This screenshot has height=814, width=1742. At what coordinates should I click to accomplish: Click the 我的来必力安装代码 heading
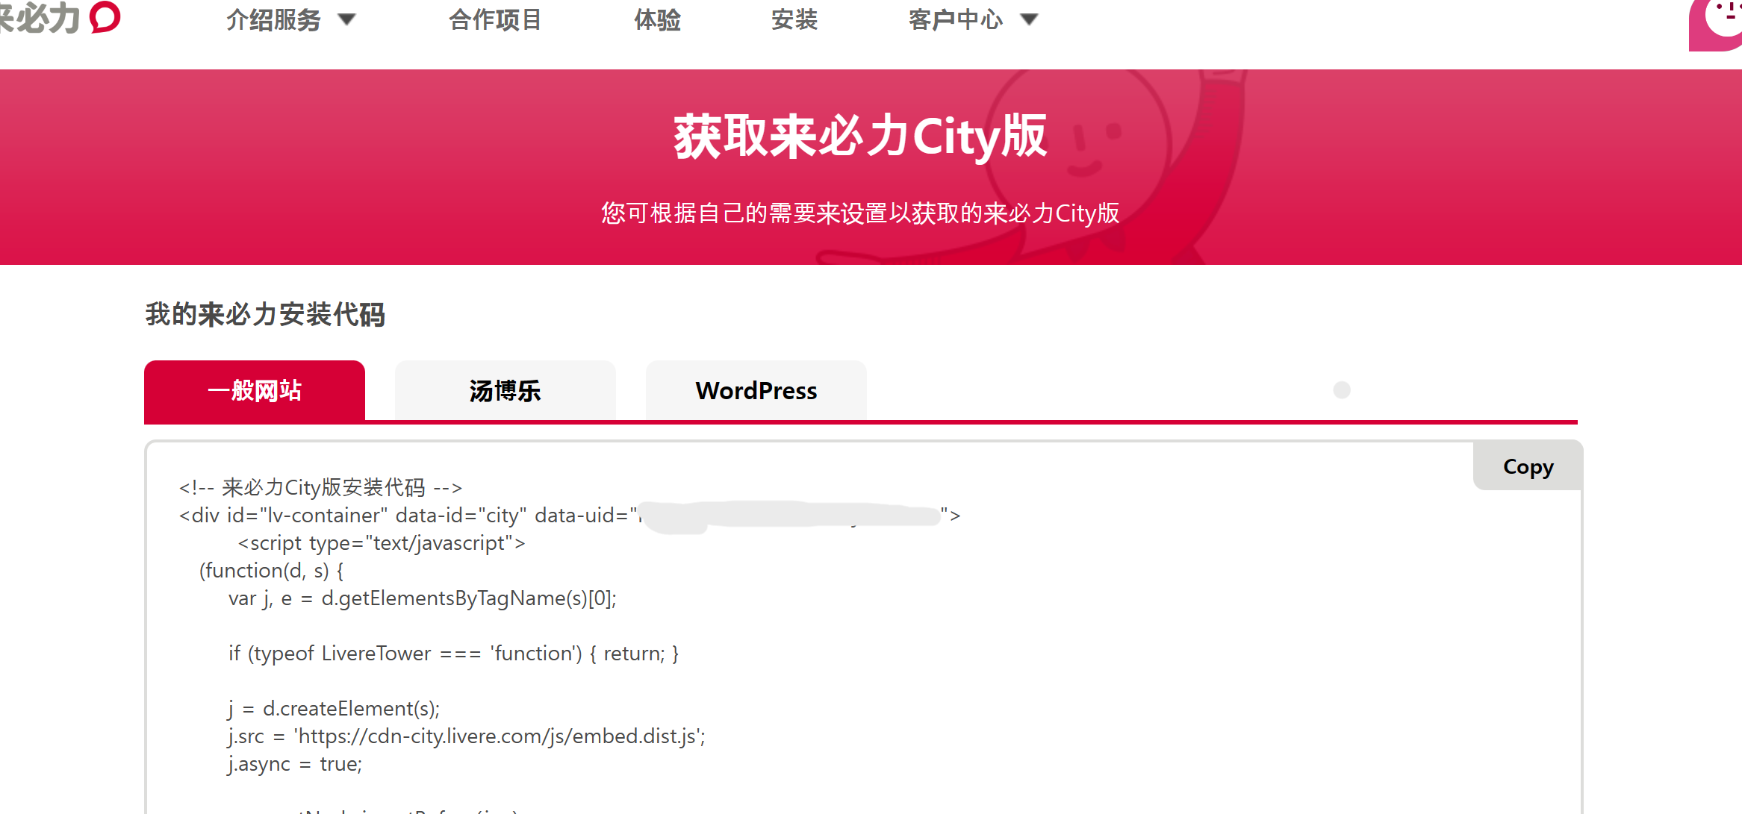[x=265, y=314]
